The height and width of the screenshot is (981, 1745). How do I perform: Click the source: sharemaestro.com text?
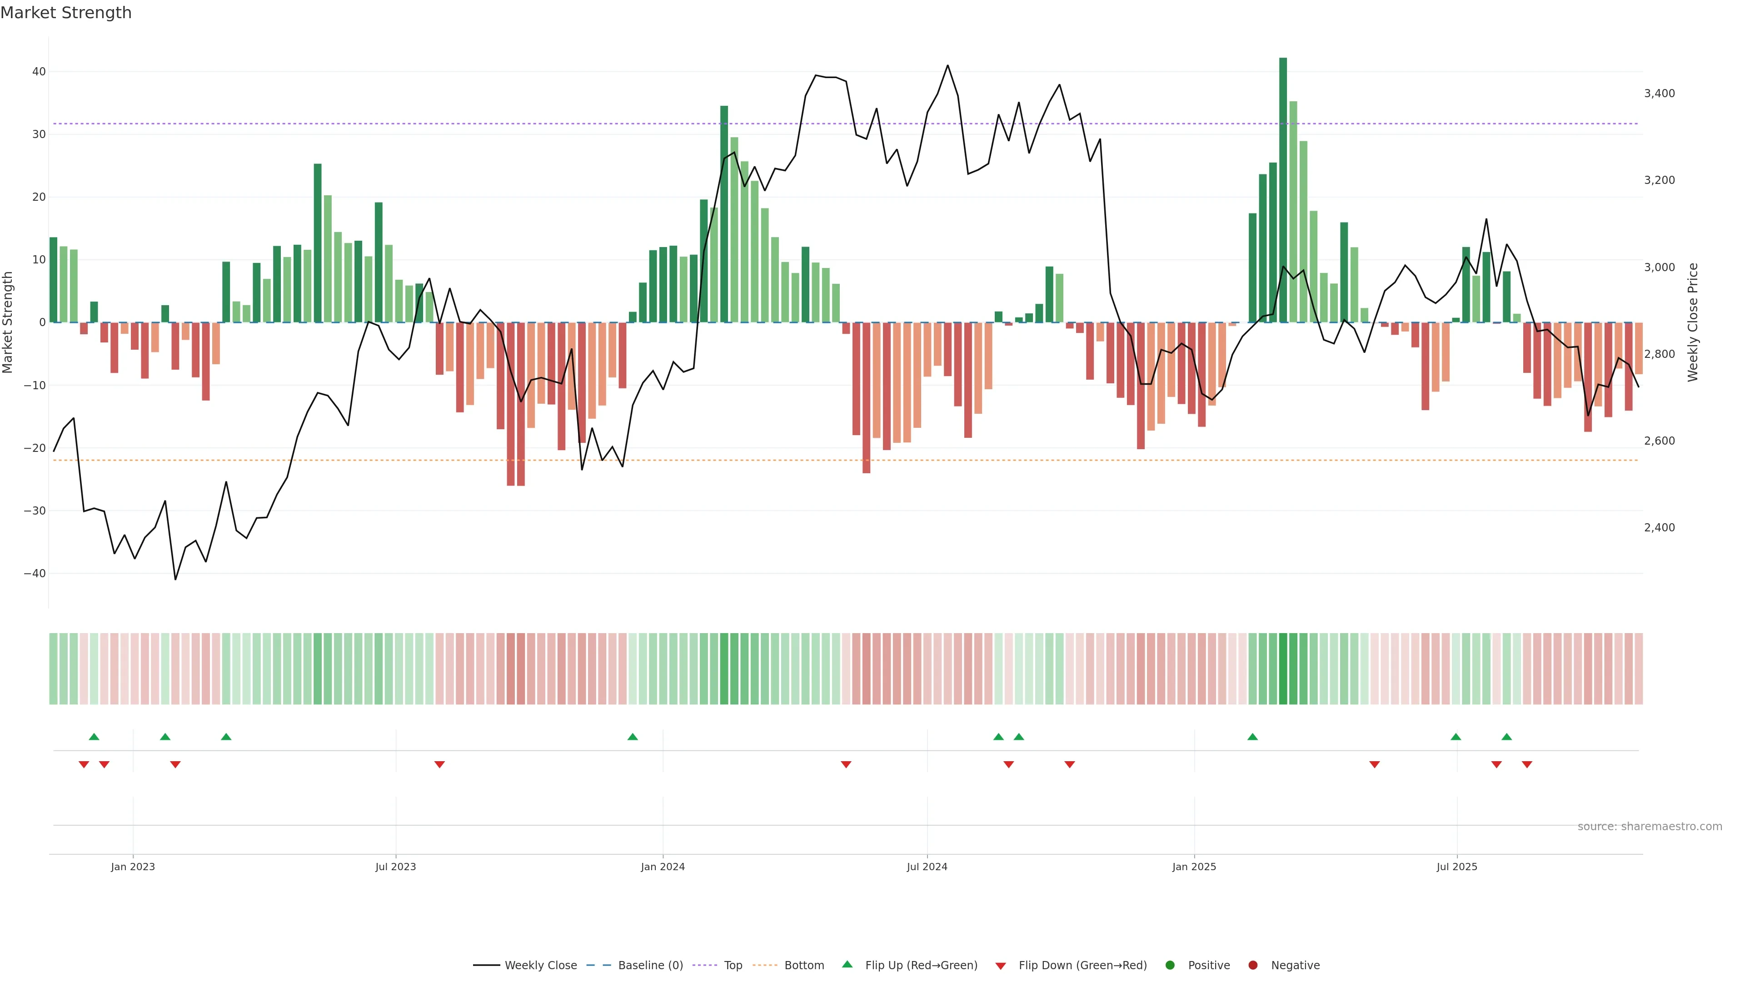(1650, 826)
